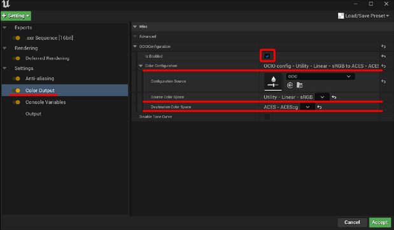This screenshot has height=230, width=394.
Task: Collapse the Exports tree section
Action: click(5, 27)
